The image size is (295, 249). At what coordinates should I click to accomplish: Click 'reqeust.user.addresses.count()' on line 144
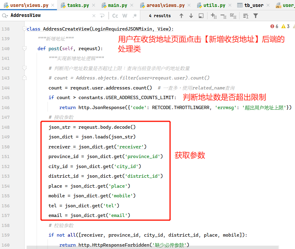tap(111, 88)
